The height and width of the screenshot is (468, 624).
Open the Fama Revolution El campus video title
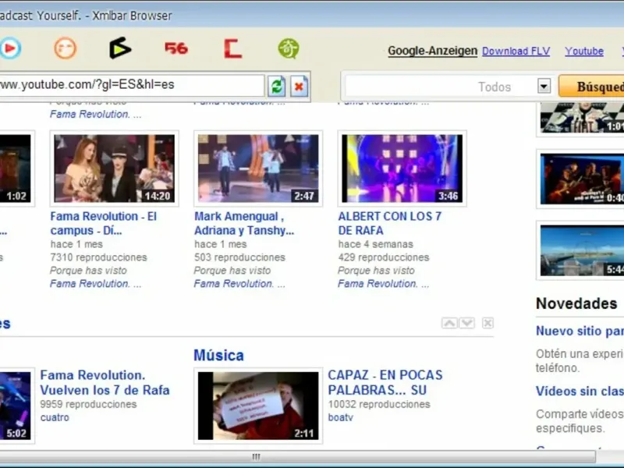(104, 223)
